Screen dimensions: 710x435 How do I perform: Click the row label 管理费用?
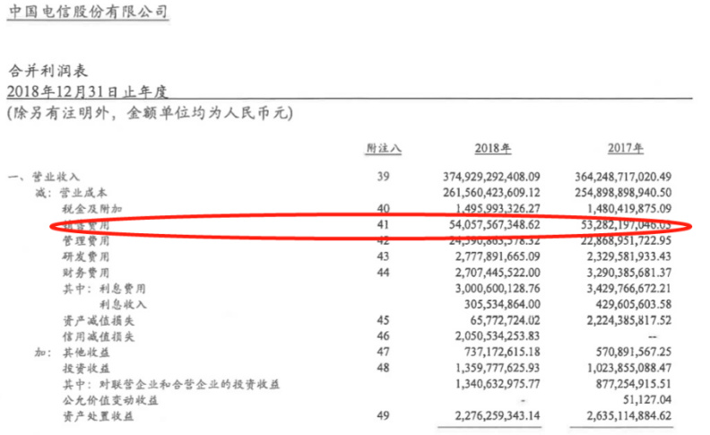point(86,240)
